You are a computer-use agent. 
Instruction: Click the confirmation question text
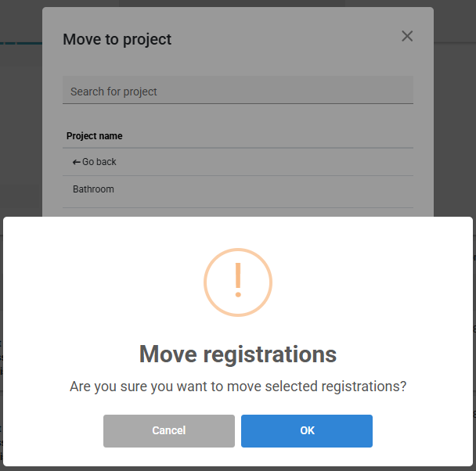(238, 387)
